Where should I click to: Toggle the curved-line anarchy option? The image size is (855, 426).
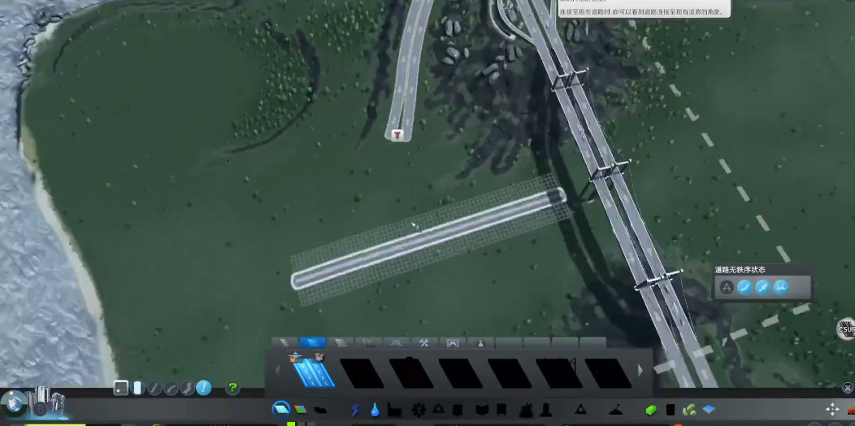744,287
